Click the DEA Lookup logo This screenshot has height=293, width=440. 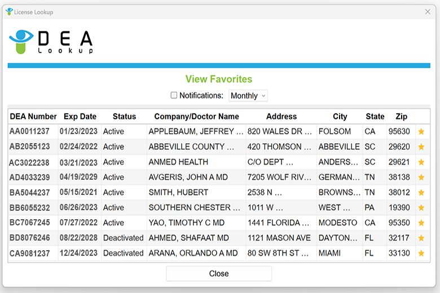coord(51,42)
